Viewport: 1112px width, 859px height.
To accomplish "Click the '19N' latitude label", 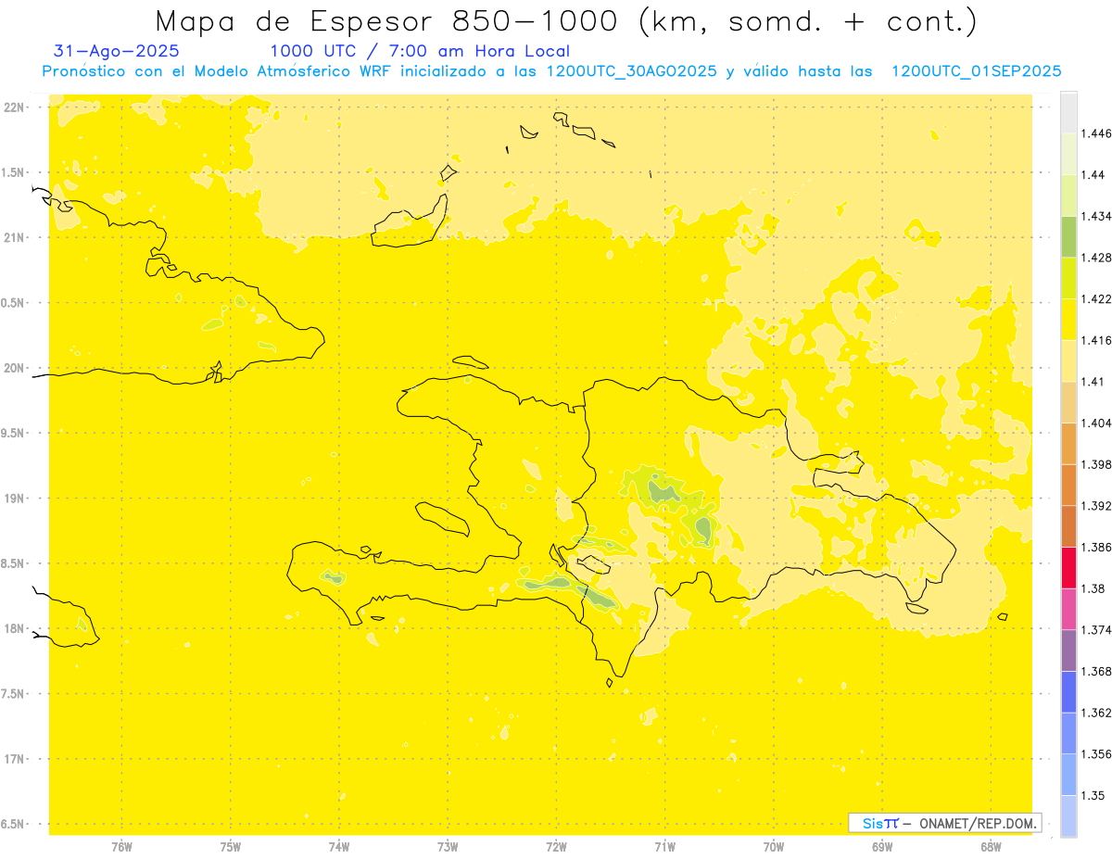I will (x=16, y=499).
